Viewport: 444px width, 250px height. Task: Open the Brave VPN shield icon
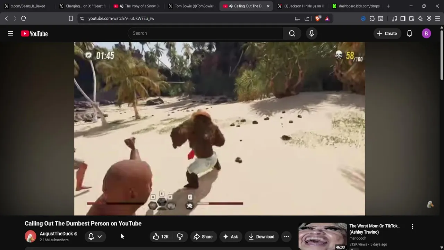(x=429, y=18)
